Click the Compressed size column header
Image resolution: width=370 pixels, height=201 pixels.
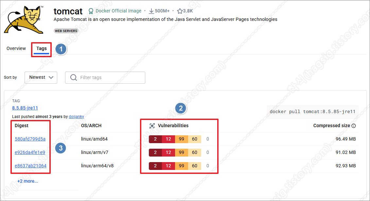point(331,126)
